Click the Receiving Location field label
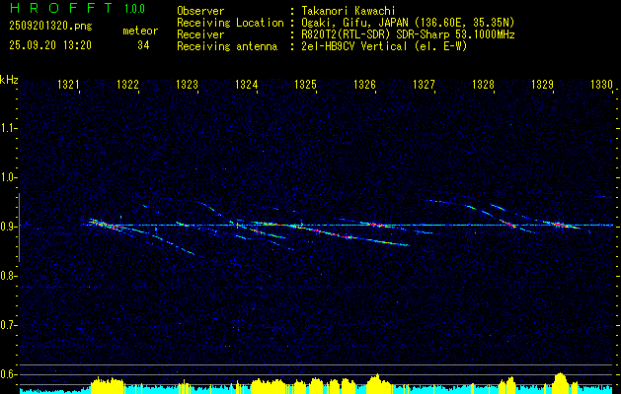 pos(230,23)
